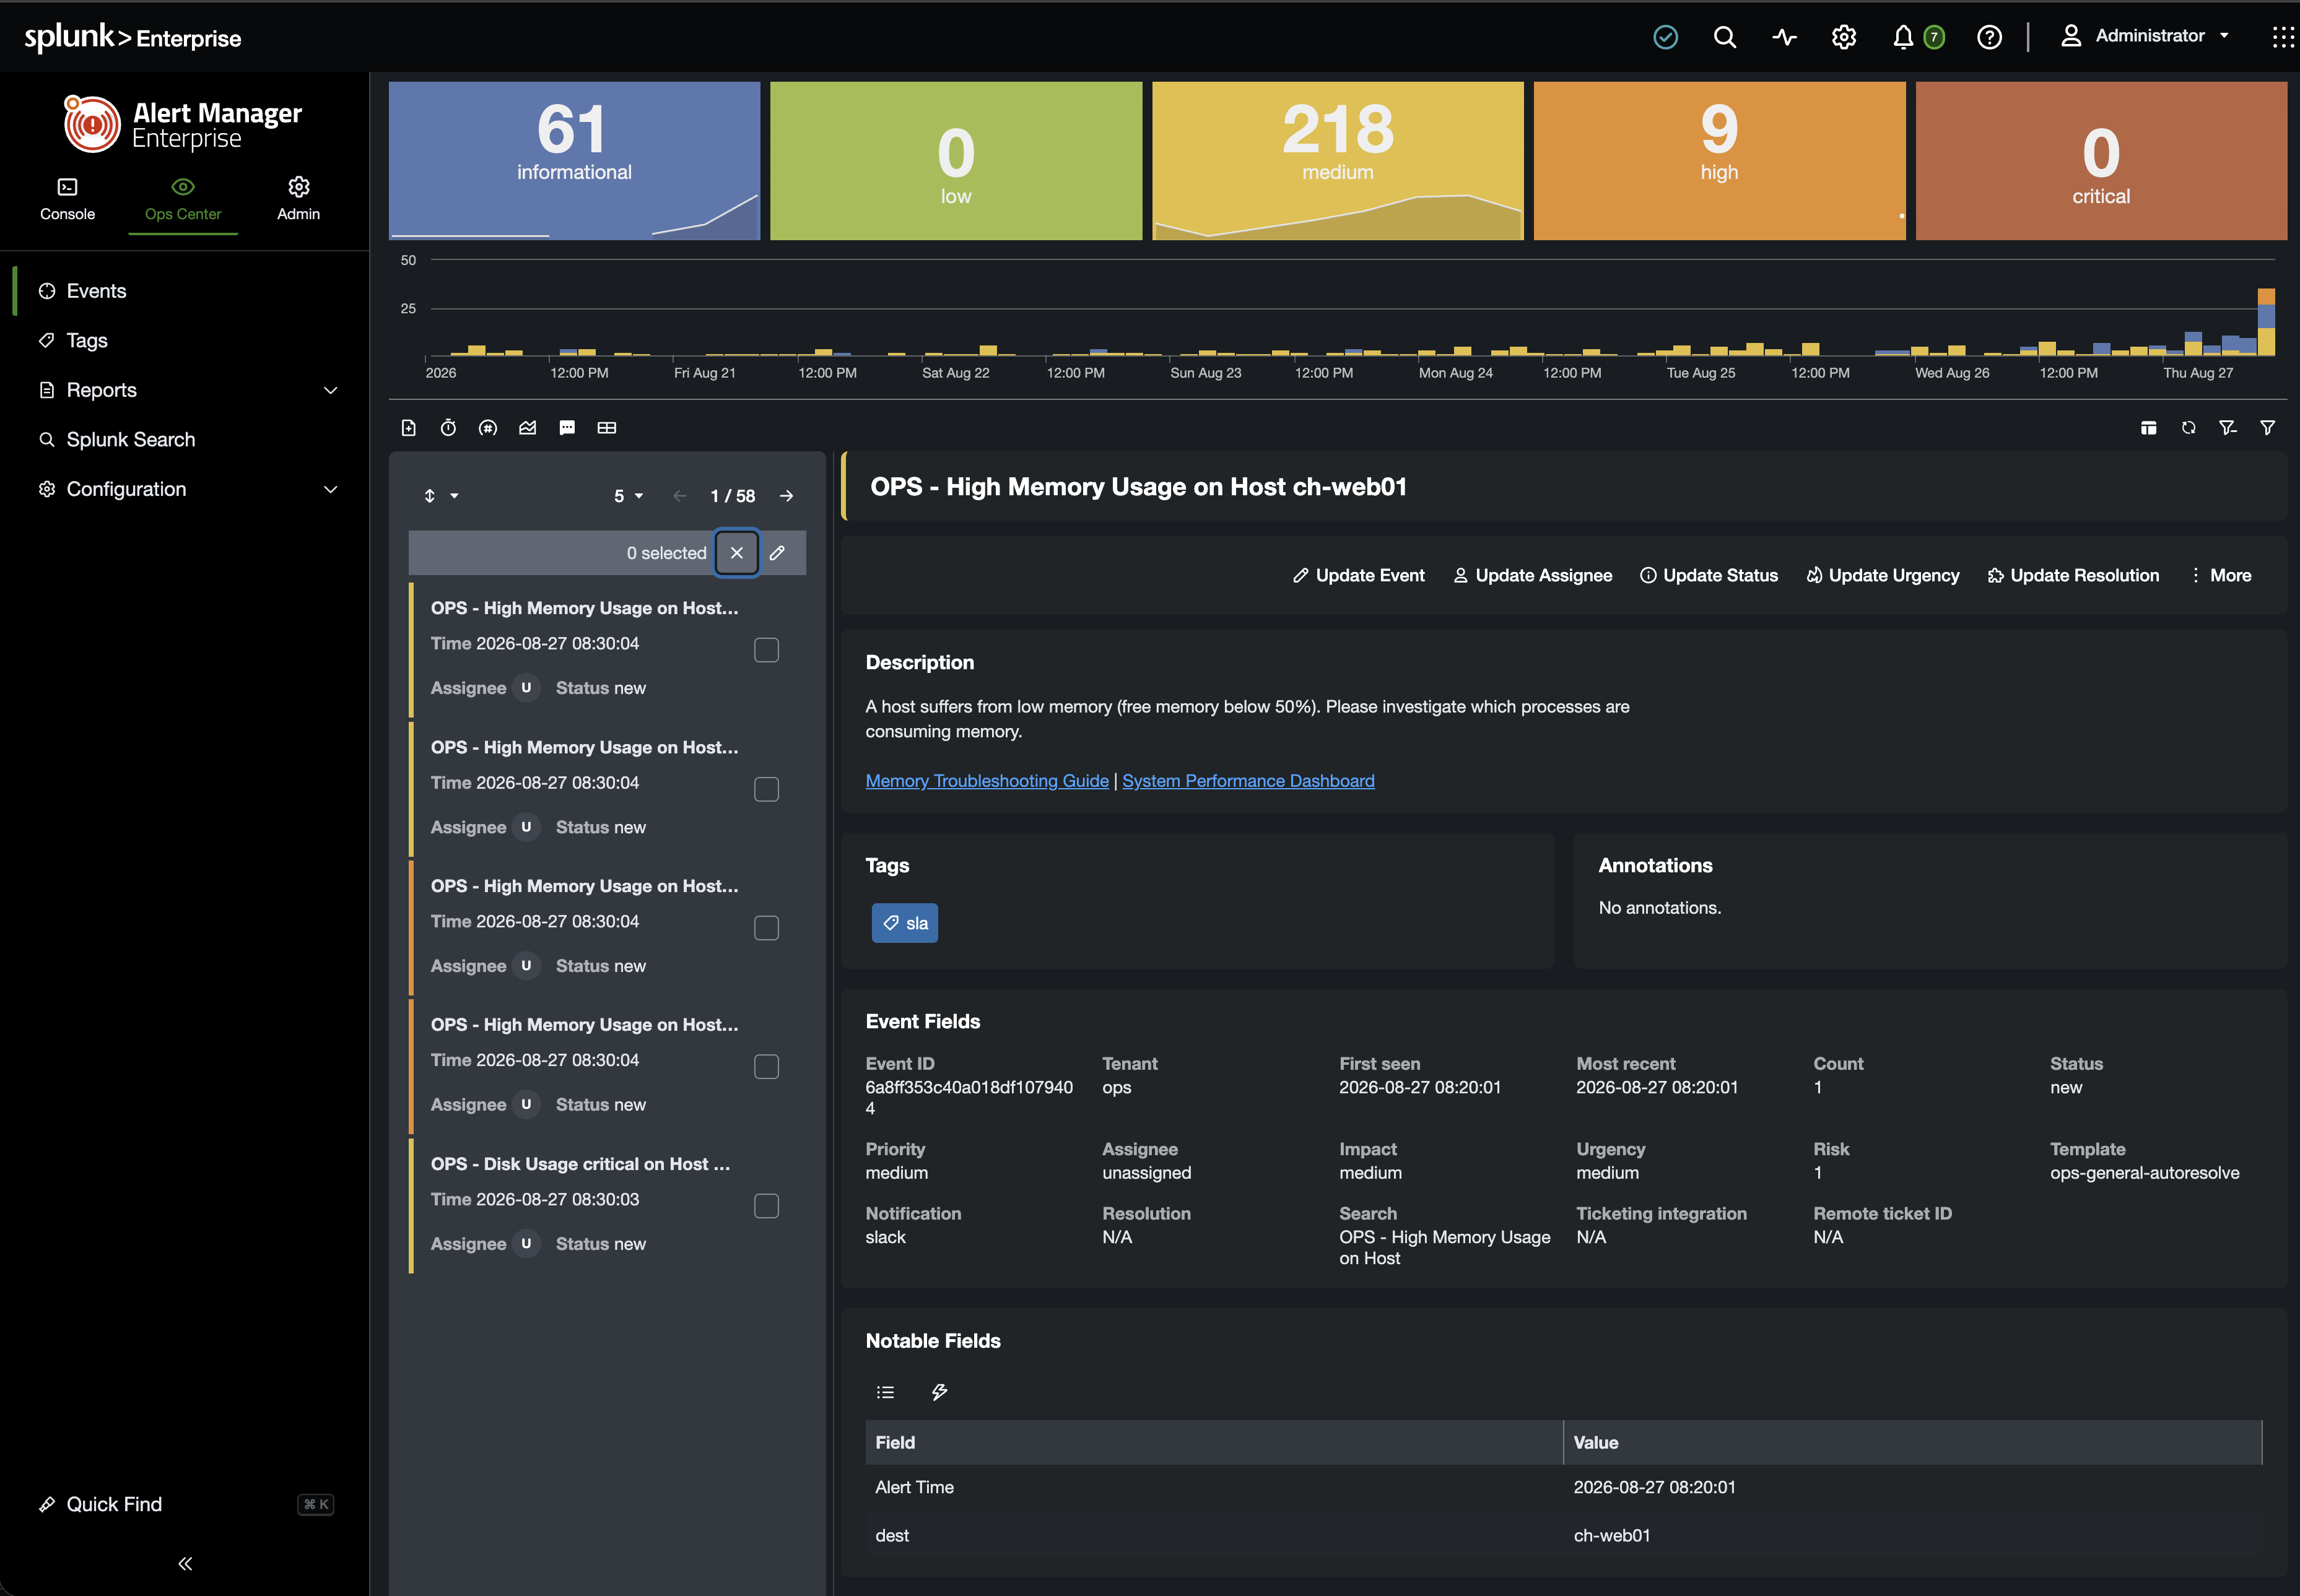Open the header settings gear icon
2300x1596 pixels.
[1844, 37]
